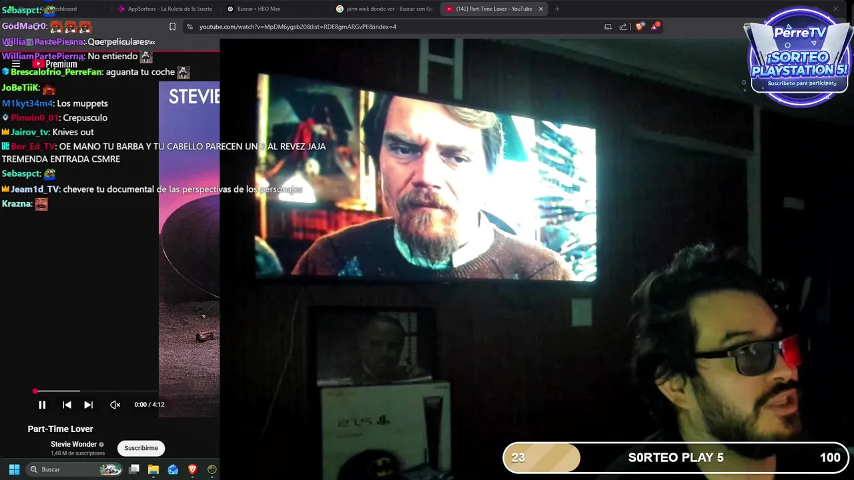Screen dimensions: 854x480
Task: Unmute the YouTube player volume icon
Action: 115,405
